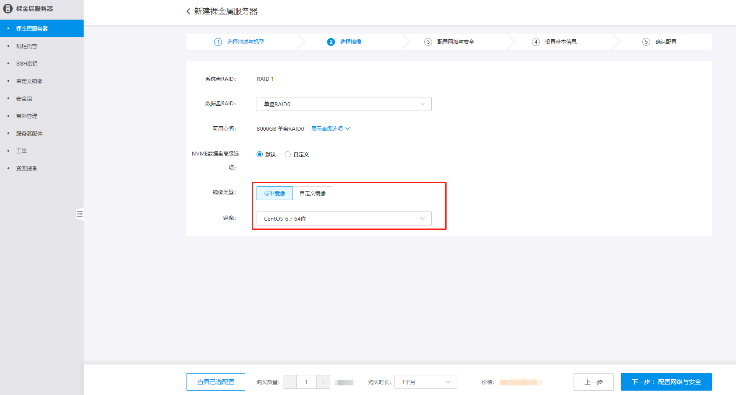
Task: Click 上一步 button
Action: point(594,382)
